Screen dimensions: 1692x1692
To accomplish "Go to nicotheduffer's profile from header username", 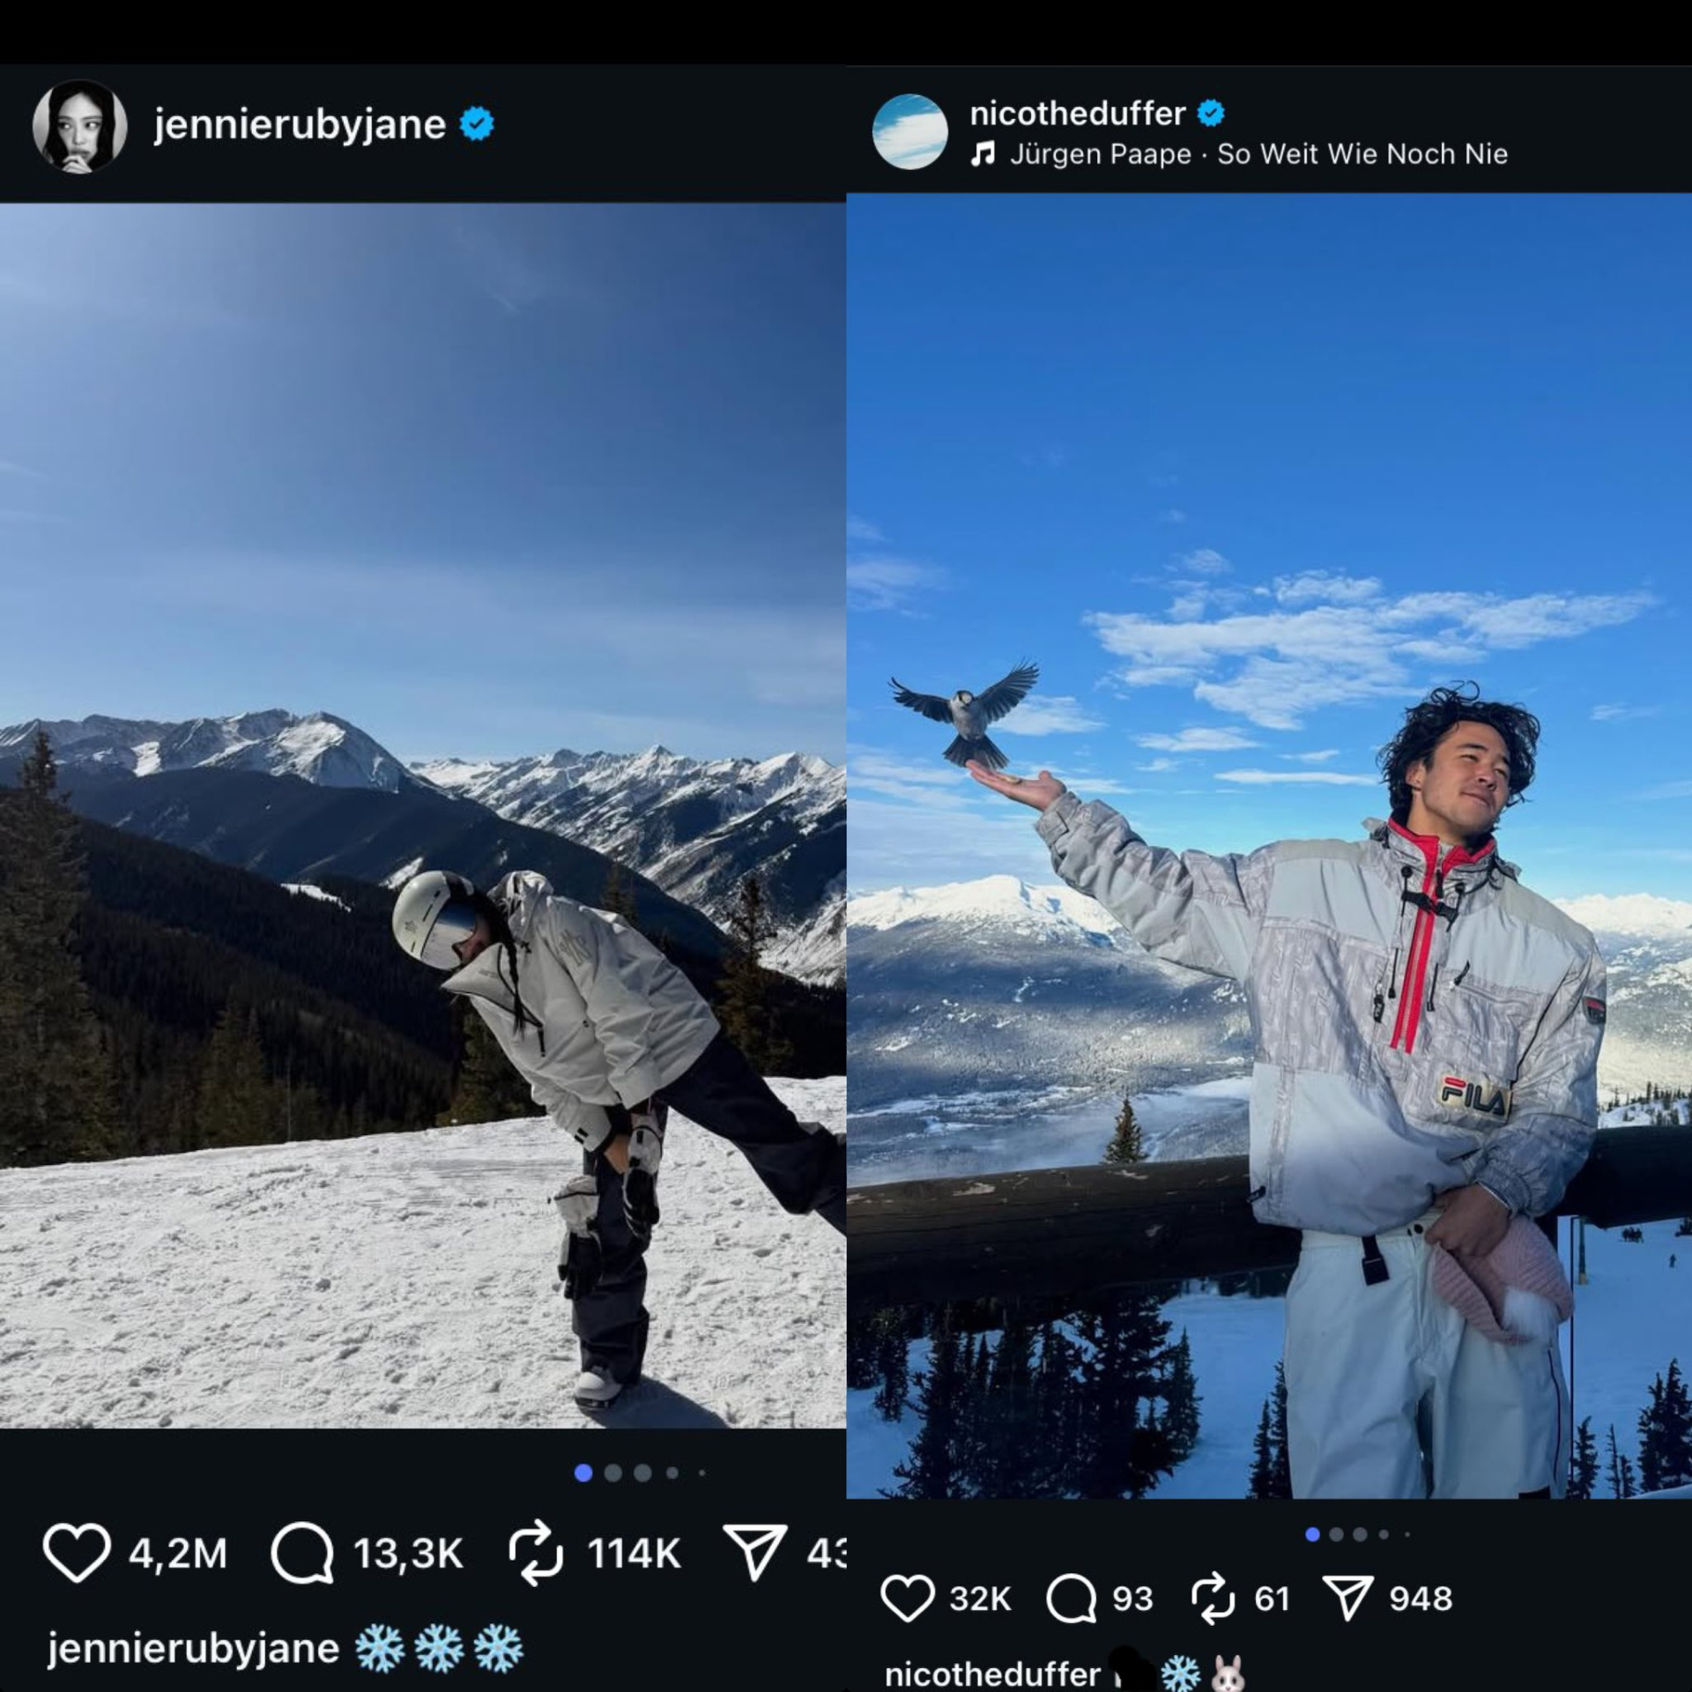I will point(1077,114).
